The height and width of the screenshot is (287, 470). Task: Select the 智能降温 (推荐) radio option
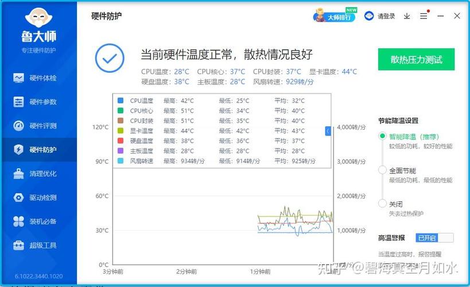pos(383,137)
